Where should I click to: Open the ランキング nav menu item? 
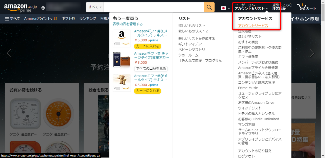87,18
